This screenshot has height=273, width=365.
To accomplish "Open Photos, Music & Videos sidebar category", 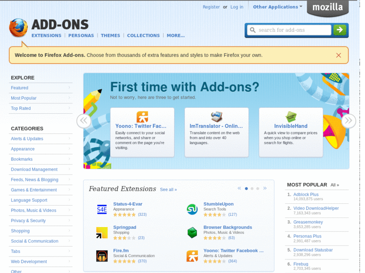I will tap(41, 210).
